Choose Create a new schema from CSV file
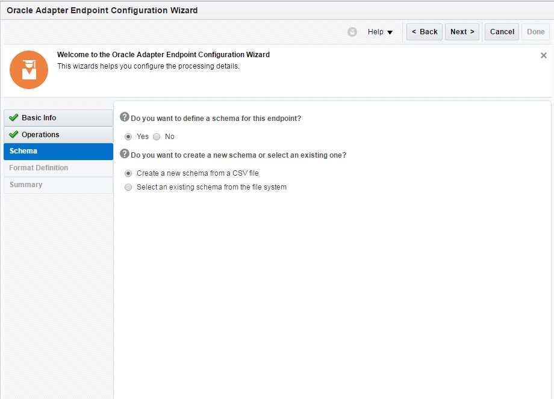 point(128,173)
